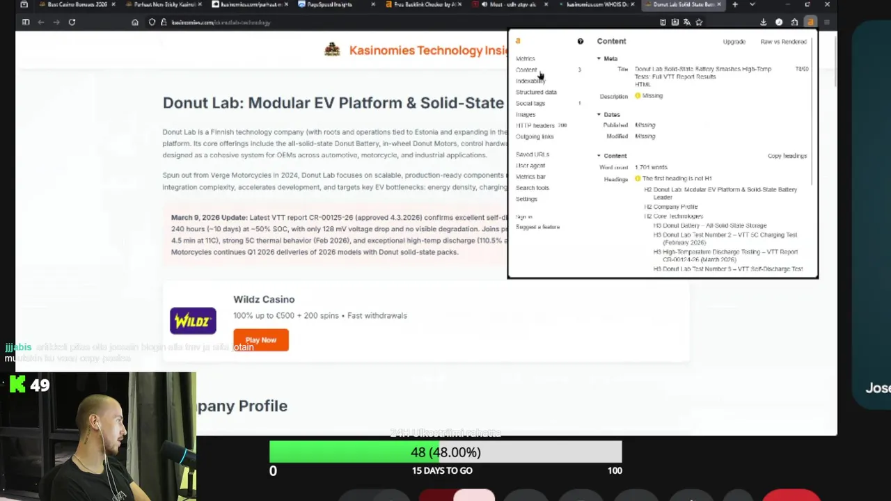Click the Play Now button for Wildz
Viewport: 891px width, 501px height.
point(261,340)
